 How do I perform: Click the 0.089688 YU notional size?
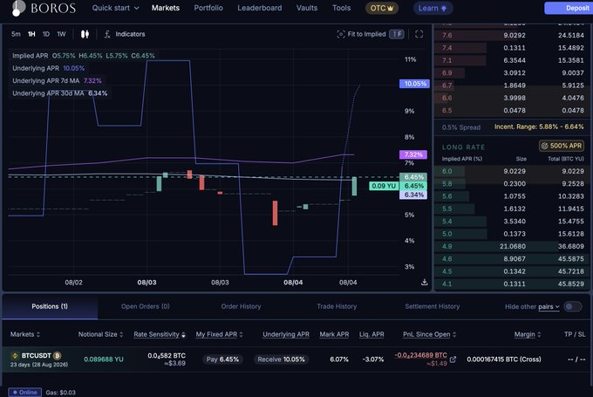click(104, 359)
